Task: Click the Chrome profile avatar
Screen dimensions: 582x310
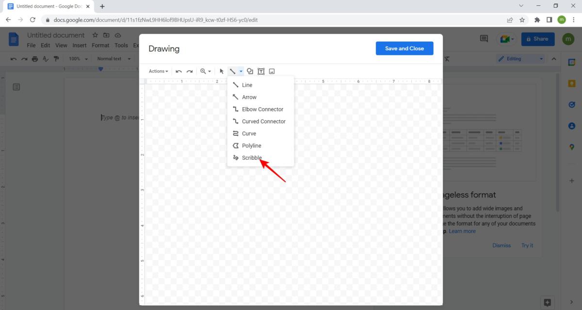Action: (562, 20)
